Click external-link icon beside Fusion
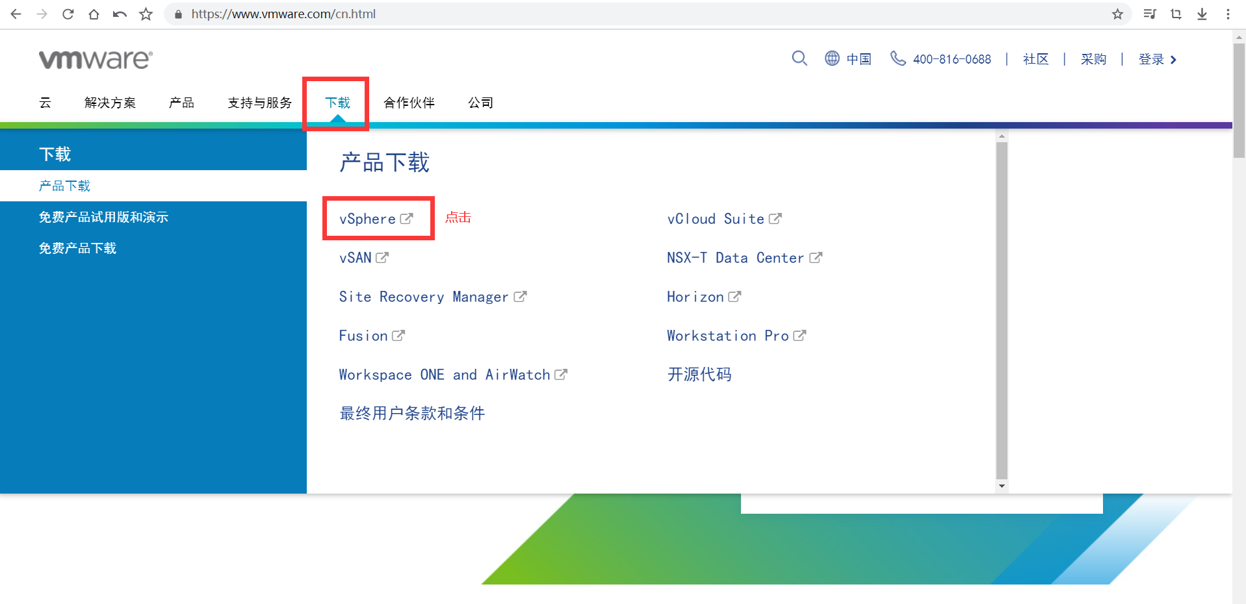 398,336
